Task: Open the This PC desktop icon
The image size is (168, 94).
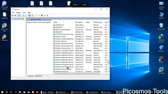Action: 161,16
